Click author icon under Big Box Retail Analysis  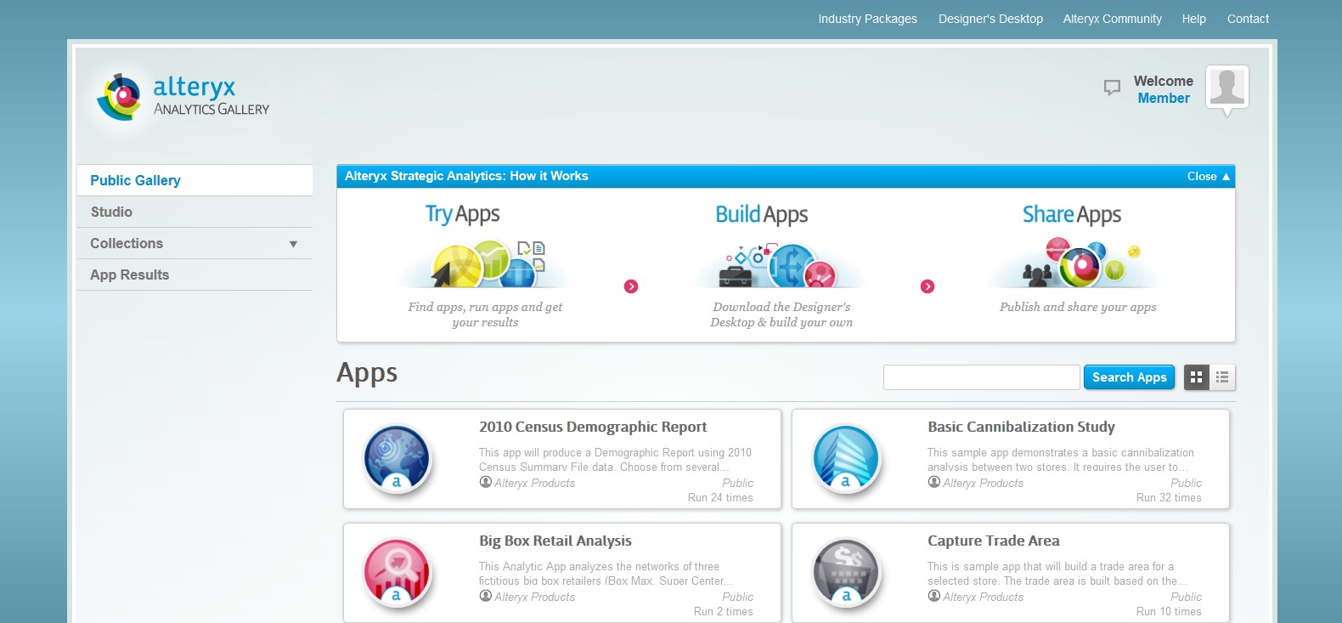tap(486, 596)
